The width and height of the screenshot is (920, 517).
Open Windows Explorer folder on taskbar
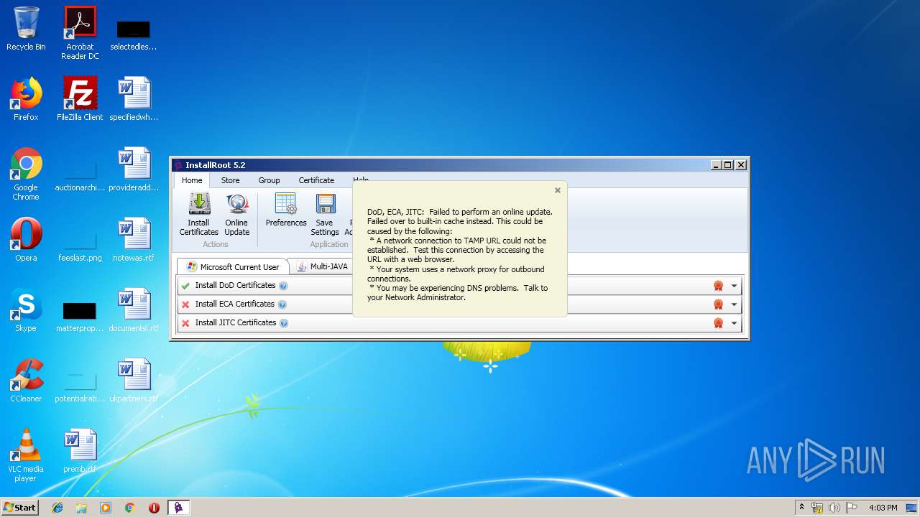81,508
